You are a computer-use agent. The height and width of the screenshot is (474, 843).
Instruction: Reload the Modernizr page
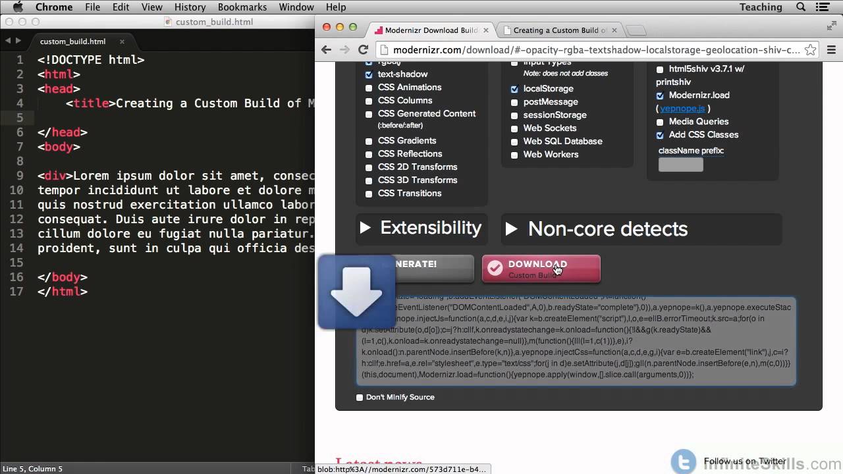point(363,50)
